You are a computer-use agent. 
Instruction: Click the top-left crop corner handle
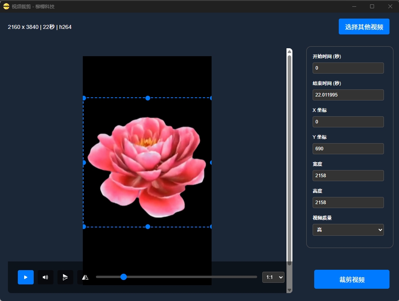(x=84, y=98)
